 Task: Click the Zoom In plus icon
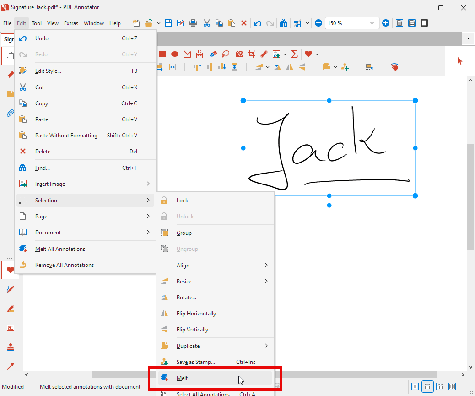tap(386, 23)
